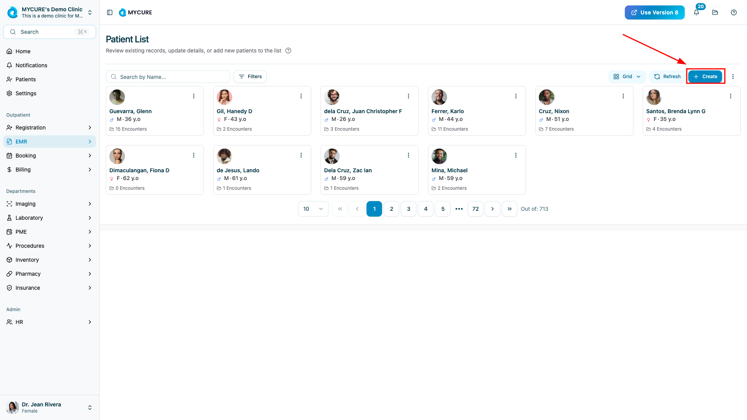Screen dimensions: 747x420
Task: Open options menu on Guevarra, Glenn card
Action: click(x=194, y=96)
